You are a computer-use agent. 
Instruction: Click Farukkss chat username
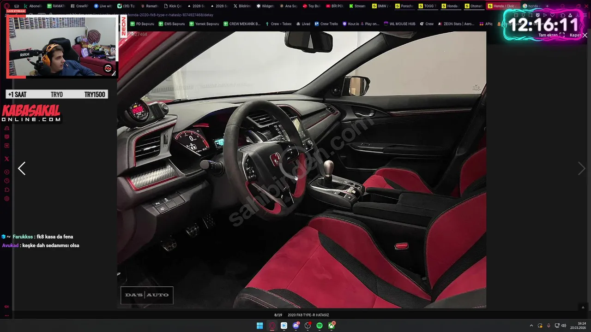(x=23, y=237)
